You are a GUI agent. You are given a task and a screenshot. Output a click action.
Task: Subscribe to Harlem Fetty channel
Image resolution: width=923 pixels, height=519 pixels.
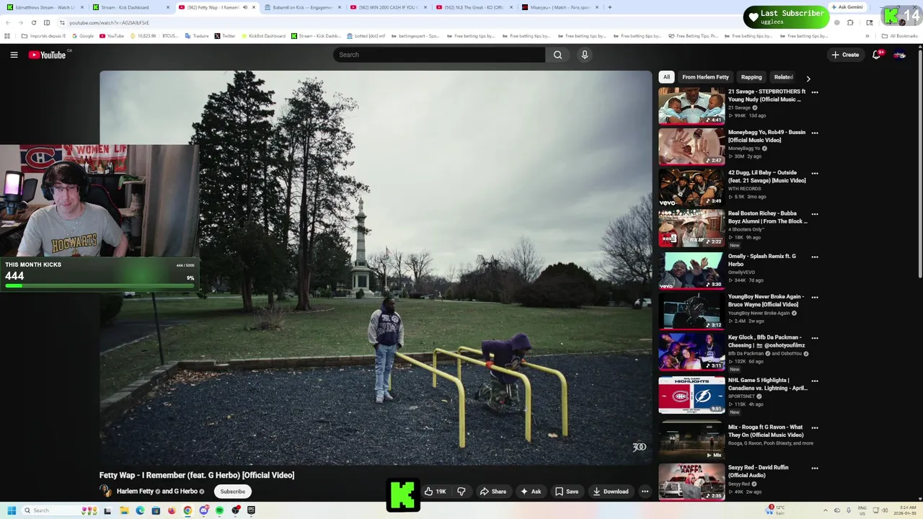coord(232,492)
